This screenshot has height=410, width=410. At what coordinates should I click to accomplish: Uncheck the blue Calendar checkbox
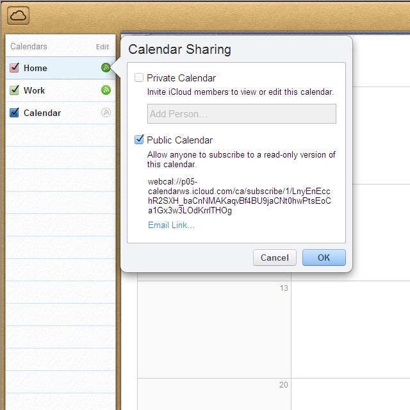pyautogui.click(x=15, y=113)
